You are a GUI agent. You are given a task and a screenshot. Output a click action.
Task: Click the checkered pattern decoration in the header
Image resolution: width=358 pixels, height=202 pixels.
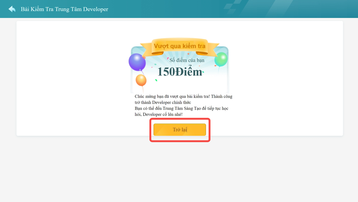coord(234,8)
